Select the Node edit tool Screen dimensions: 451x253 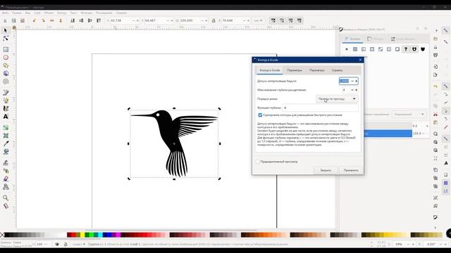(x=6, y=38)
